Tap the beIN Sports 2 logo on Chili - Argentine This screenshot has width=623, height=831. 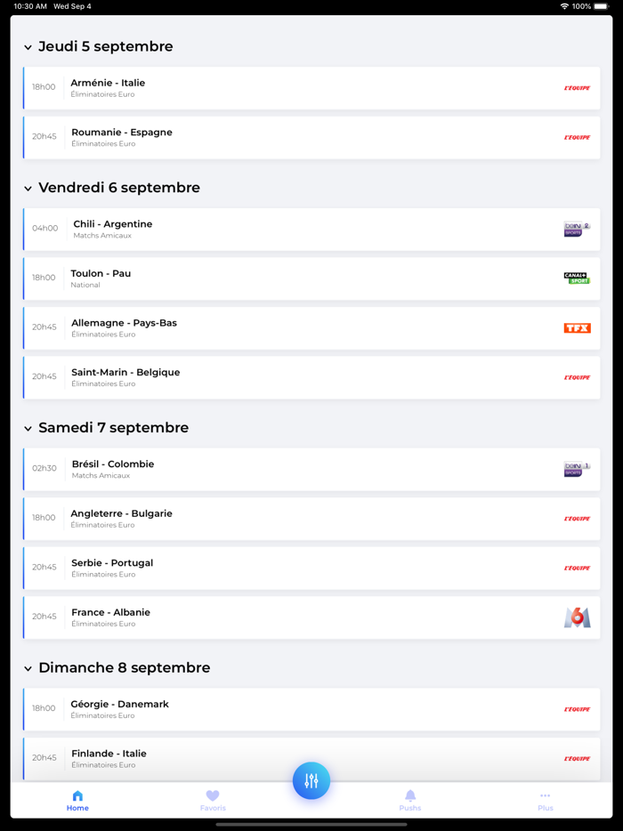tap(576, 229)
